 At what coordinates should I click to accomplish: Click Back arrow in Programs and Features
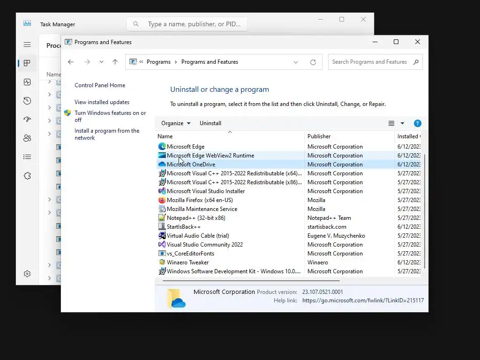(71, 62)
